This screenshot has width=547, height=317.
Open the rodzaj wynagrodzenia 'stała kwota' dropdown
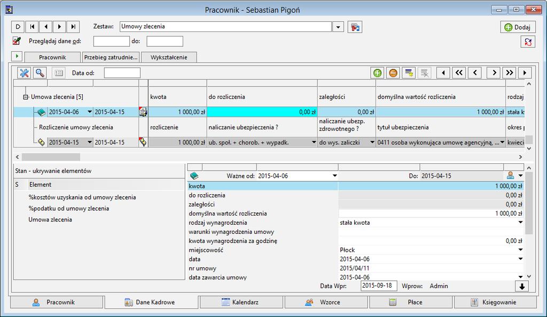[520, 223]
